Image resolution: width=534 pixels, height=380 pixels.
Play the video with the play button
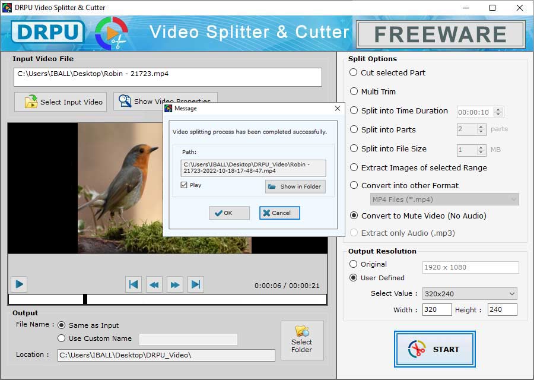19,284
